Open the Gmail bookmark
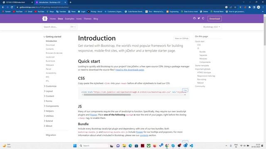 pyautogui.click(x=29, y=12)
